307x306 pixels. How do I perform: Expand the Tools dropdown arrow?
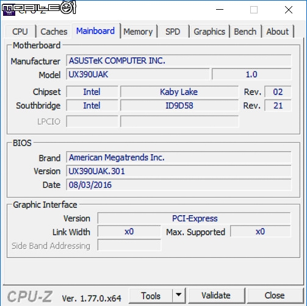[x=179, y=295]
